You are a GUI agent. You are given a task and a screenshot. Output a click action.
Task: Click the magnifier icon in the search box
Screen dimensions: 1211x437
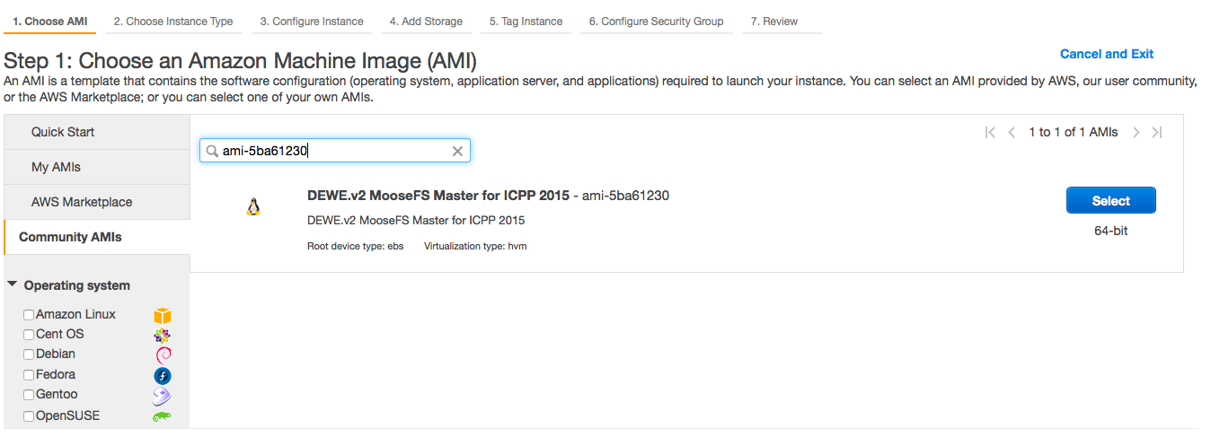(x=213, y=152)
